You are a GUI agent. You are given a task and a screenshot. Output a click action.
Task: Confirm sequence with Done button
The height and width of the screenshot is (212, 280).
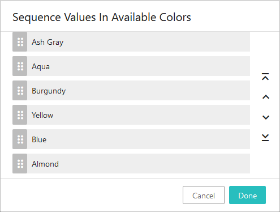click(x=247, y=195)
